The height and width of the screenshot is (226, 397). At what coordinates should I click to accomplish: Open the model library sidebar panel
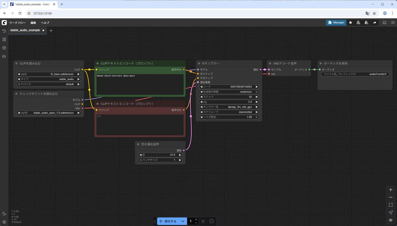tap(4, 48)
